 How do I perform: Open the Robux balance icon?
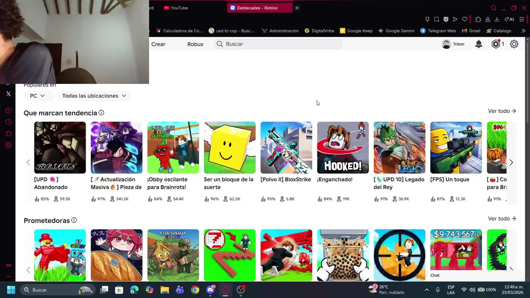(496, 44)
